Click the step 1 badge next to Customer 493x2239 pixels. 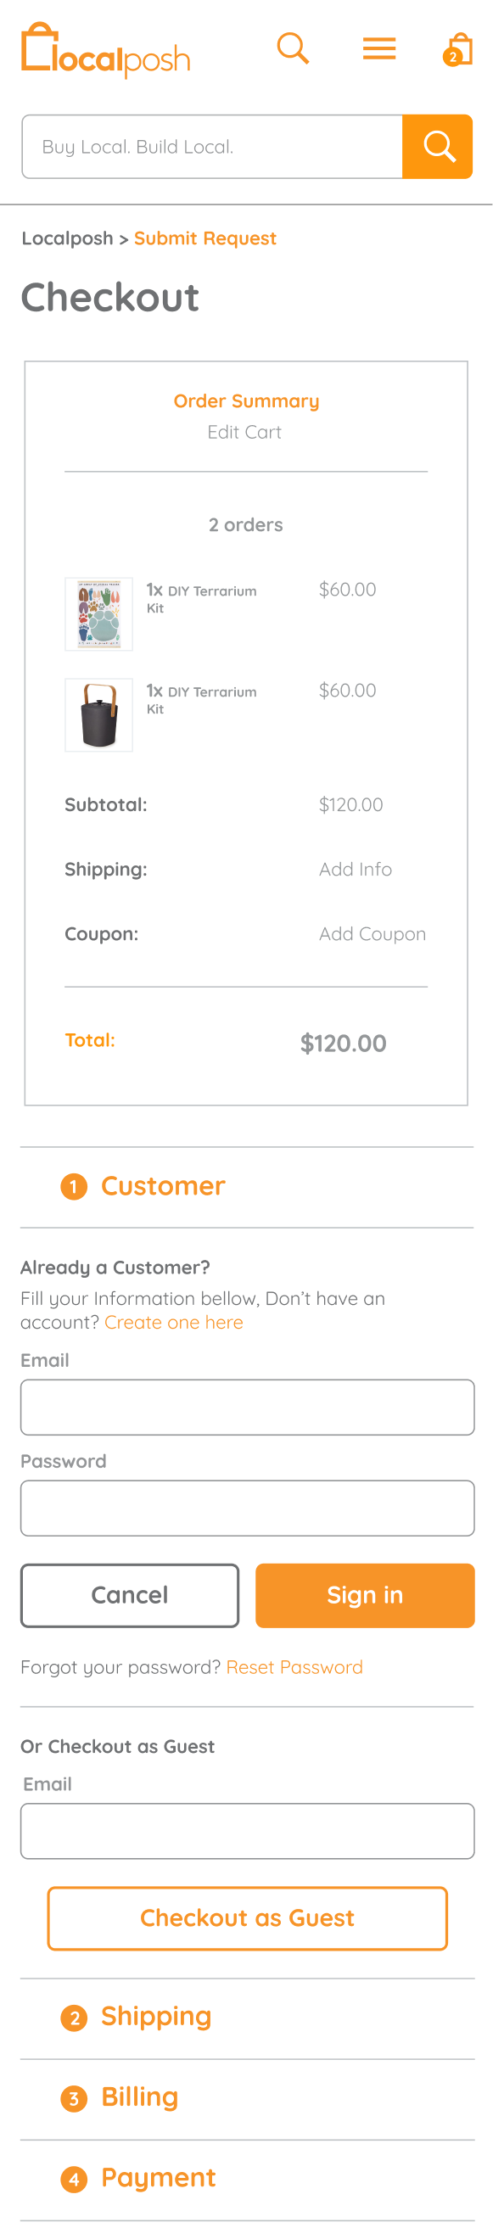[74, 1185]
